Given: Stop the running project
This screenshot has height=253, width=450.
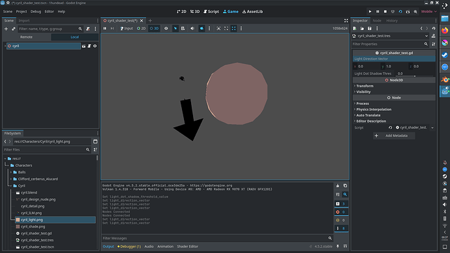Looking at the screenshot, I should pyautogui.click(x=385, y=12).
